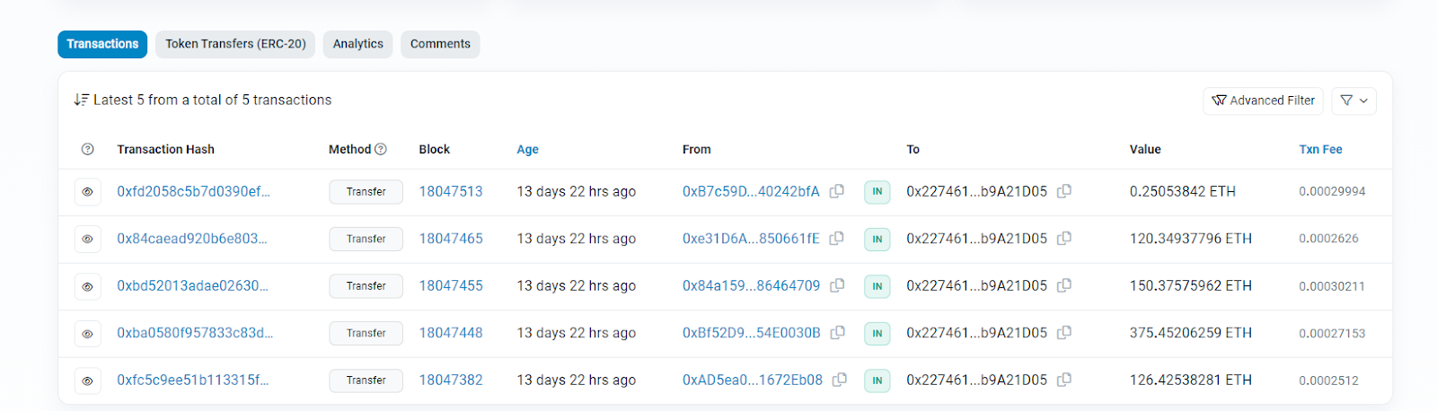1437x411 pixels.
Task: Open the Analytics tab
Action: point(357,44)
